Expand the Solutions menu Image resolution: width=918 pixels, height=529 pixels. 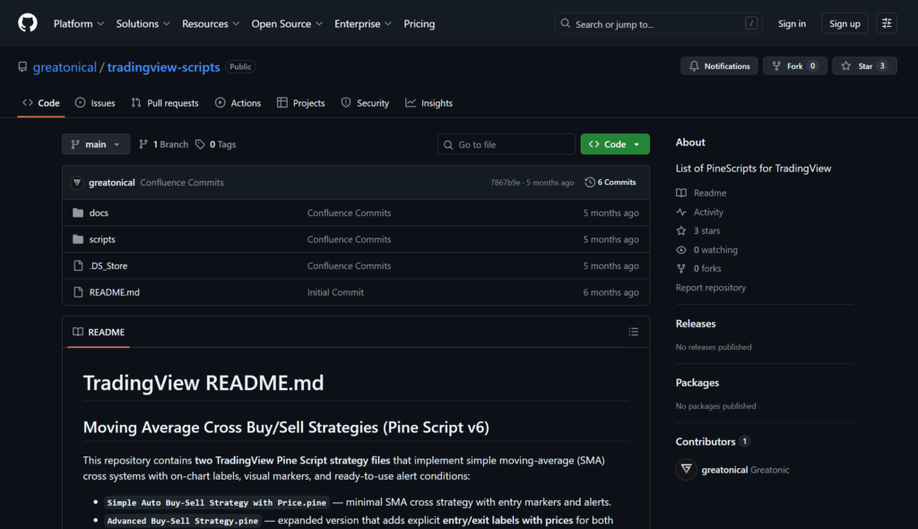point(143,24)
